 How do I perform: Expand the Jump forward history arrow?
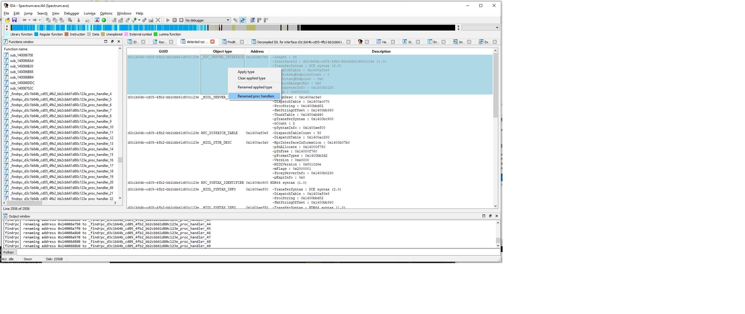click(x=40, y=20)
